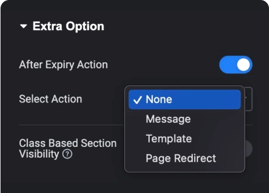Click the Extra Option section heading

[68, 26]
